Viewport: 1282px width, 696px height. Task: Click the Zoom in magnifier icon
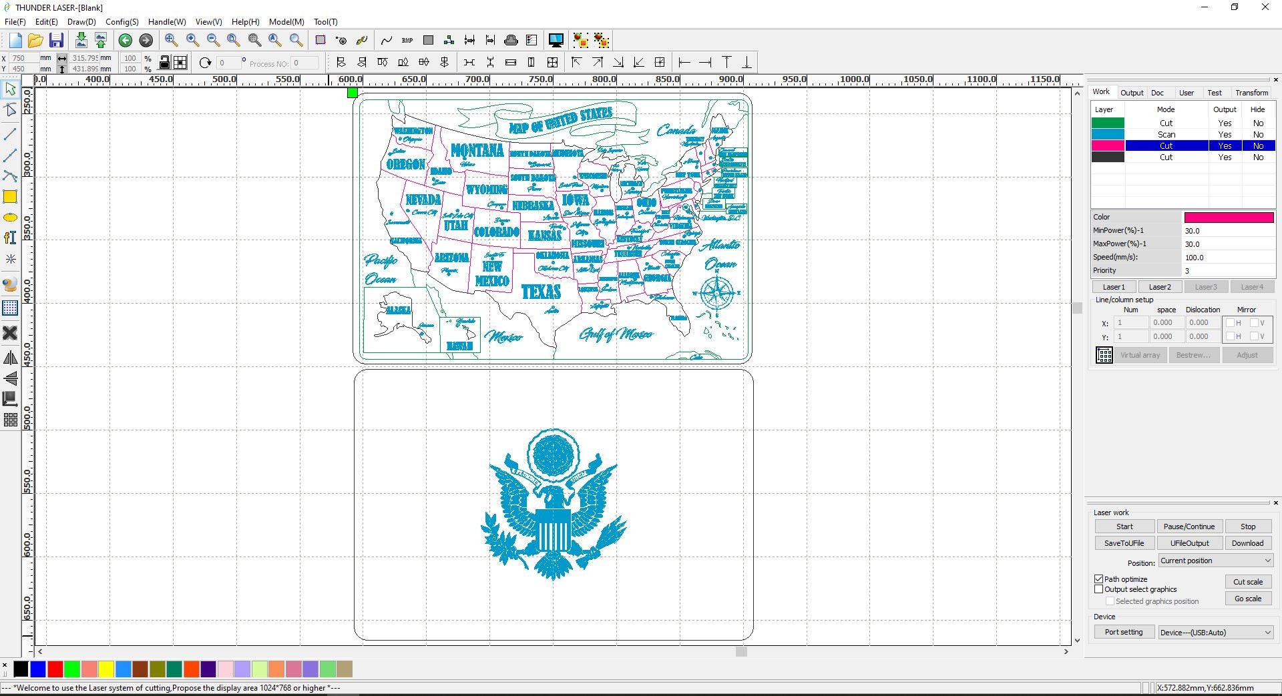click(192, 40)
